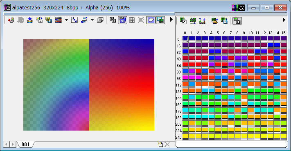Image resolution: width=291 pixels, height=151 pixels.
Task: Switch to the 001 image tab
Action: (25, 144)
